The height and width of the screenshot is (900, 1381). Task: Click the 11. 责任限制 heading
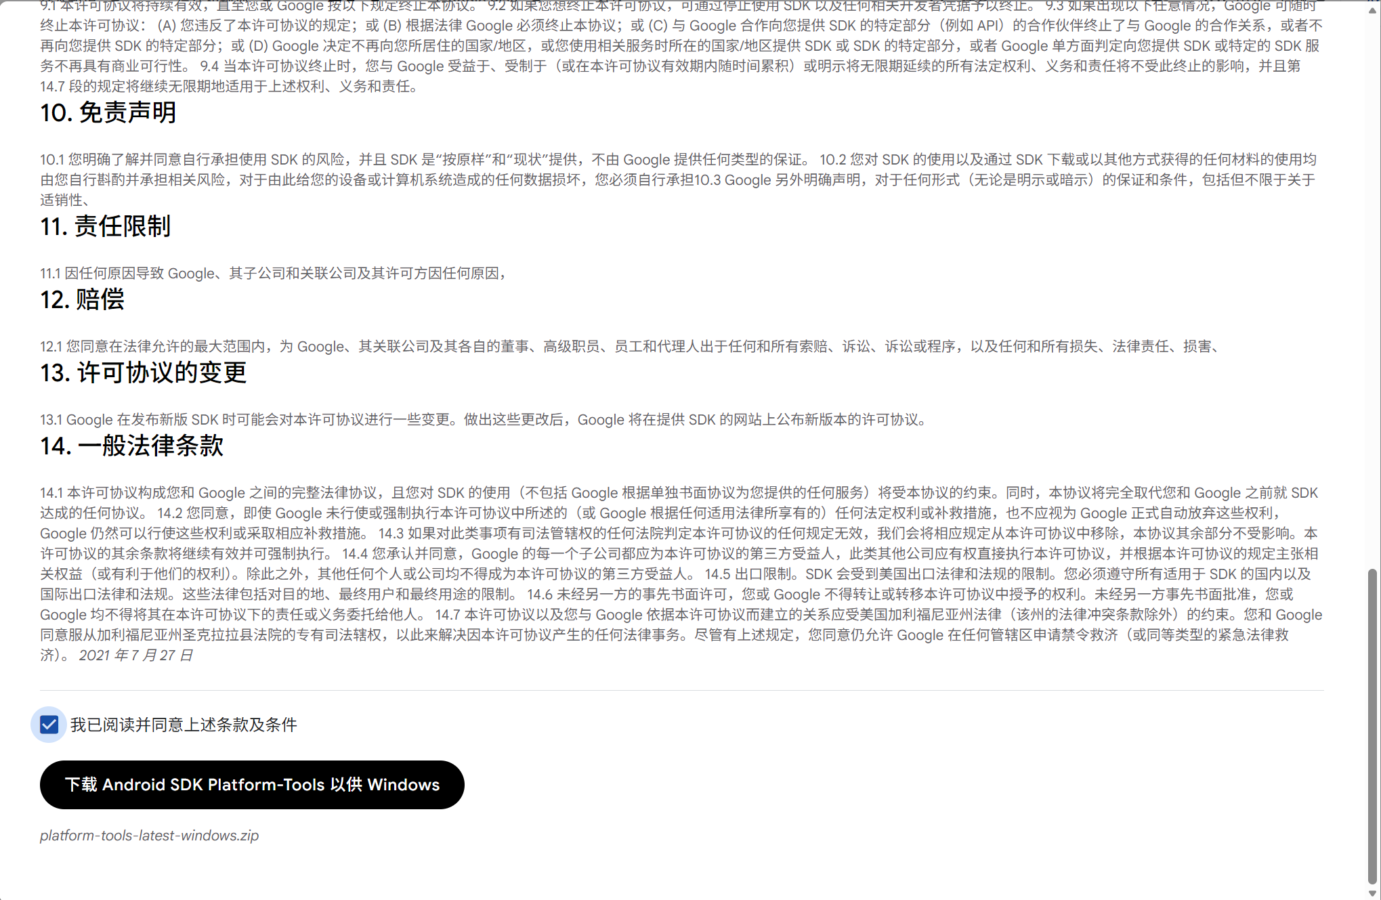coord(106,226)
